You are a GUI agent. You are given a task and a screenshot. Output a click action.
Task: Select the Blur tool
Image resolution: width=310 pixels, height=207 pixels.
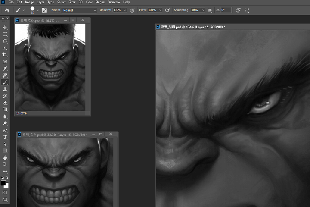pyautogui.click(x=5, y=116)
